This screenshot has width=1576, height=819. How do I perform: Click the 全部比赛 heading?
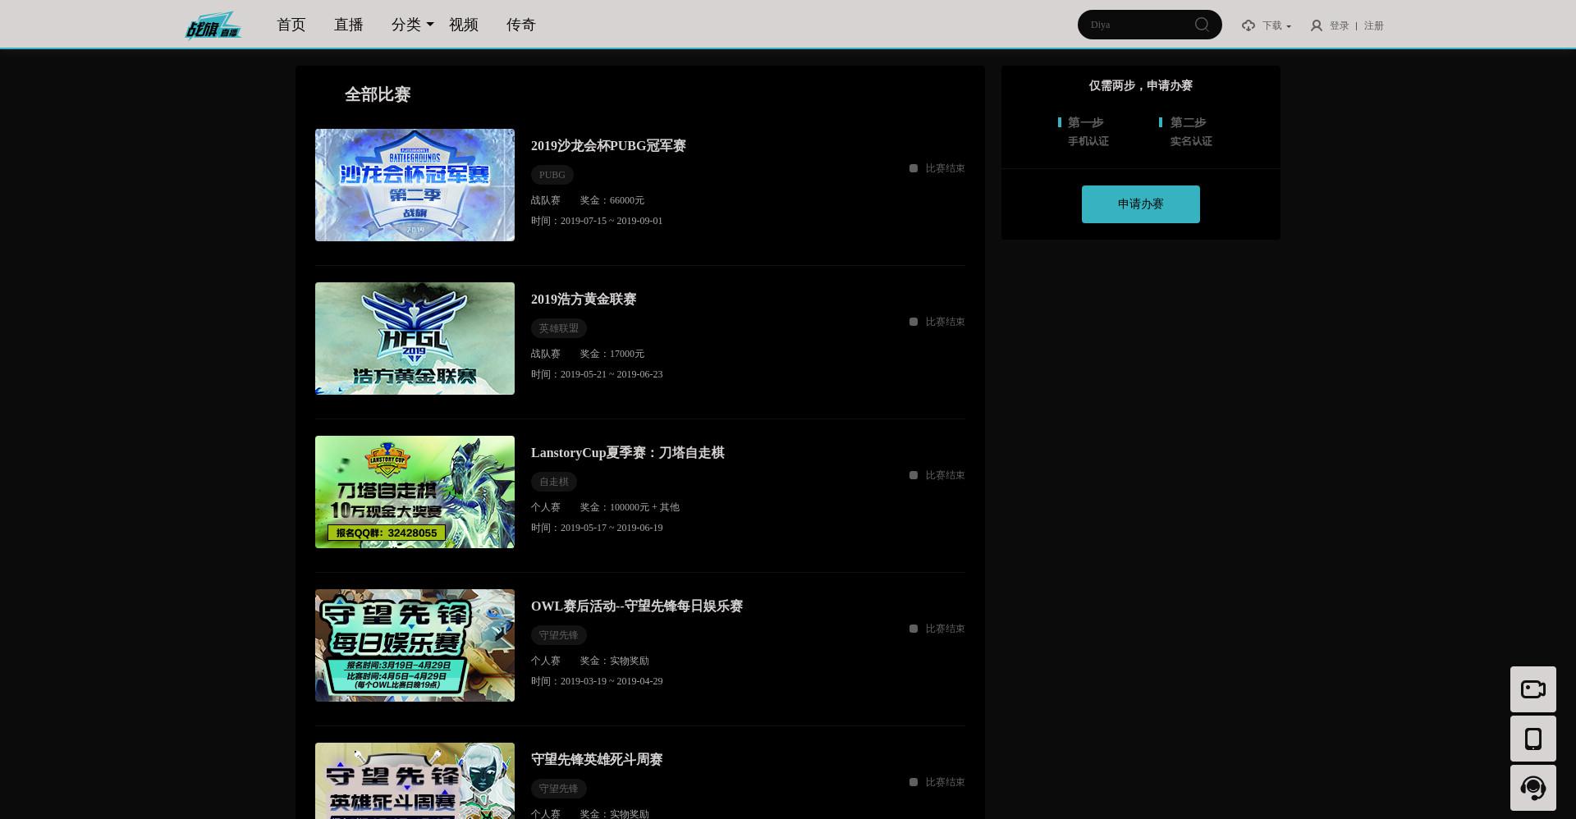[378, 94]
